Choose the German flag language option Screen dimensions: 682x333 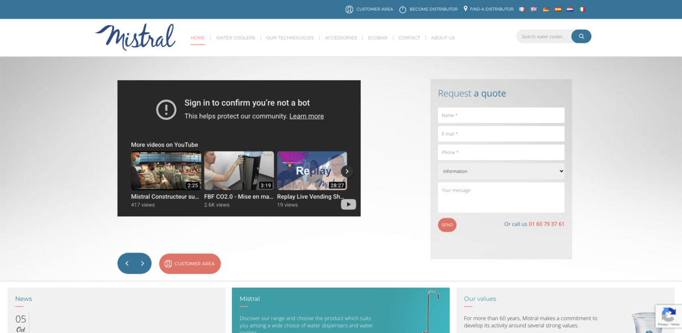tap(546, 9)
